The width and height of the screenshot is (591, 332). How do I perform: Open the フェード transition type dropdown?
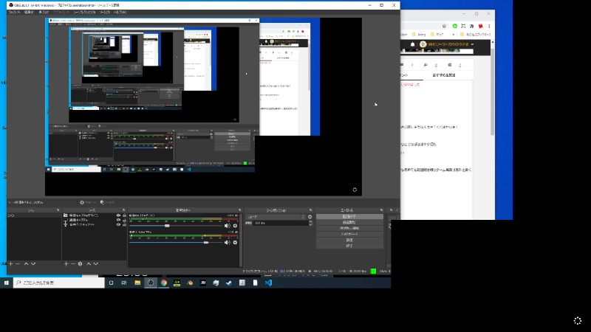click(x=275, y=217)
